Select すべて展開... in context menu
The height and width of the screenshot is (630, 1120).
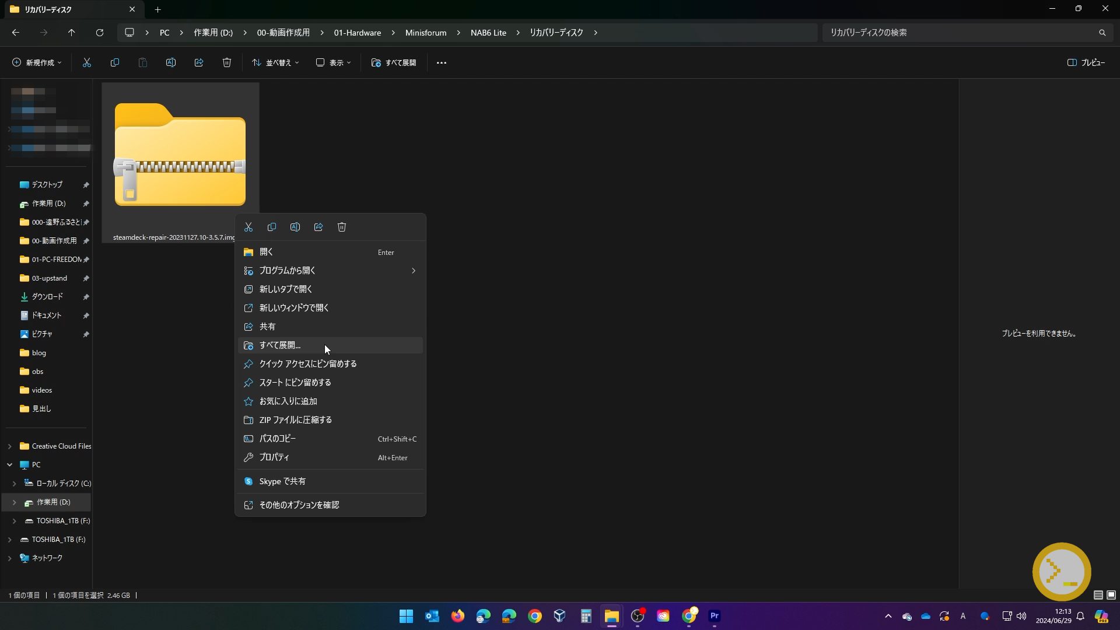(x=280, y=345)
